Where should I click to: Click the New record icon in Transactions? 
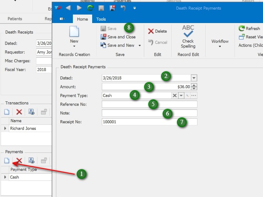[x=7, y=112]
